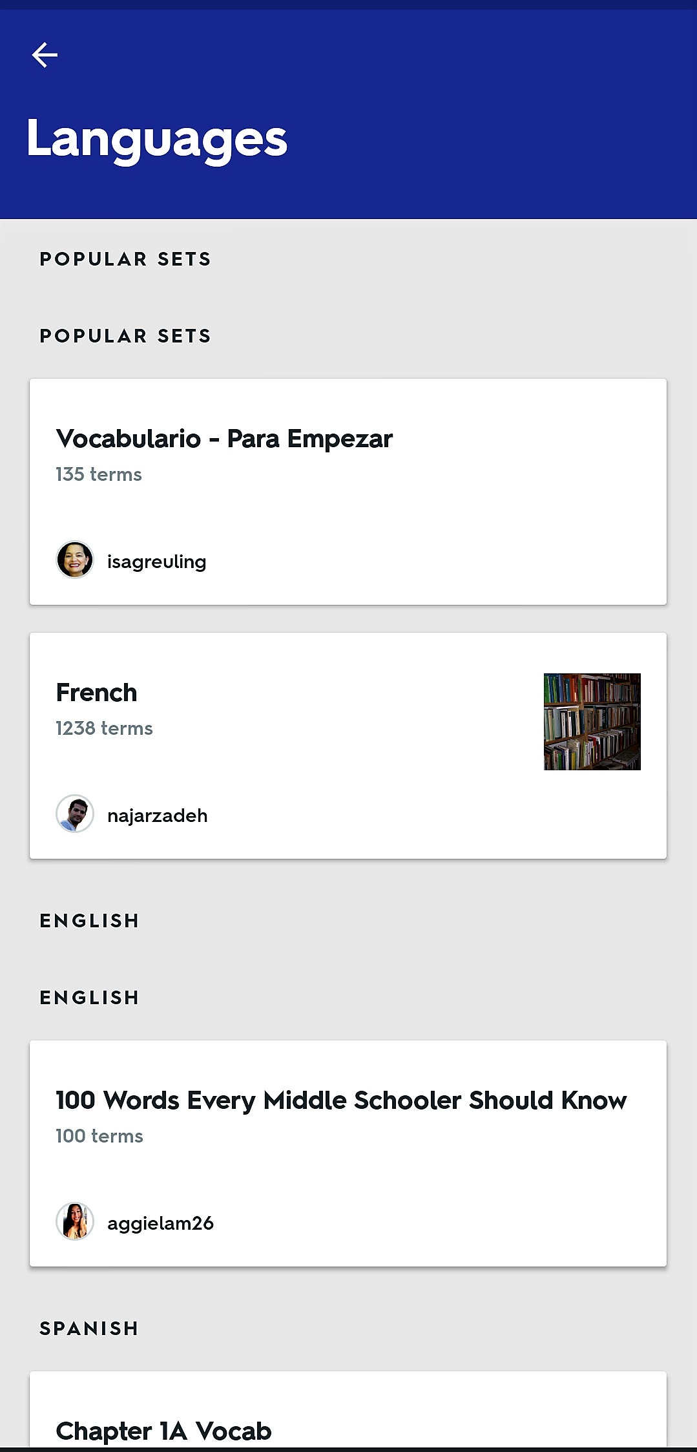Tap the back arrow icon
The image size is (697, 1452).
(44, 55)
